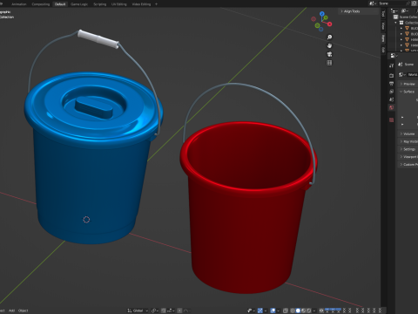Click the World name field in properties
418x314 pixels.
pyautogui.click(x=413, y=75)
